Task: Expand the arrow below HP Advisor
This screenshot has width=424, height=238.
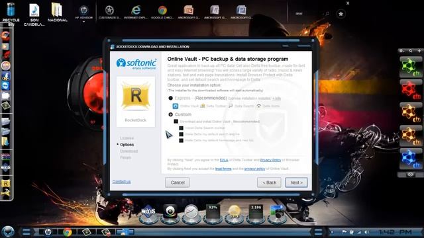Action: pos(84,22)
